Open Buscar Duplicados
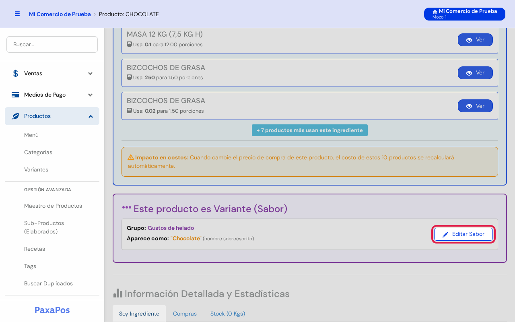Viewport: 515px width, 322px height. [48, 283]
